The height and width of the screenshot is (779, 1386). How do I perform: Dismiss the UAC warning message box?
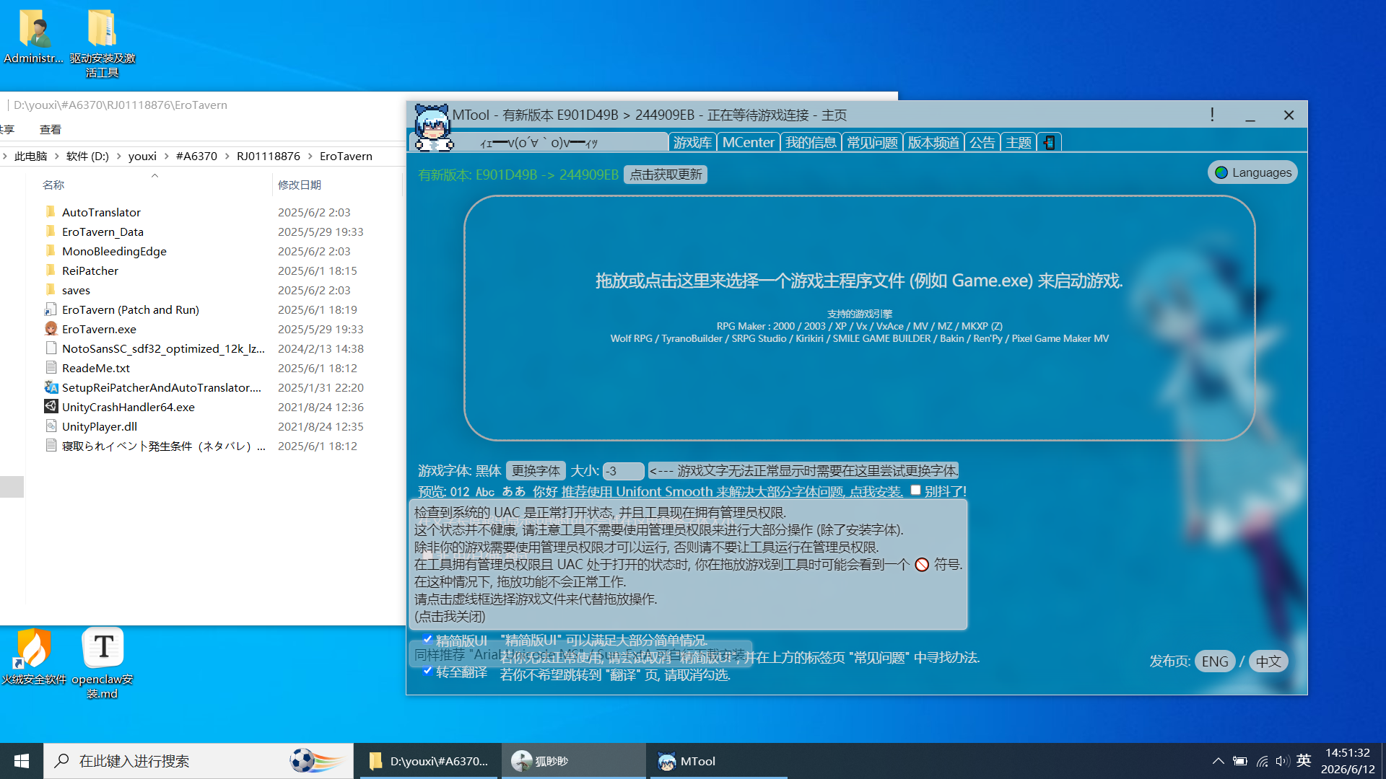[688, 564]
